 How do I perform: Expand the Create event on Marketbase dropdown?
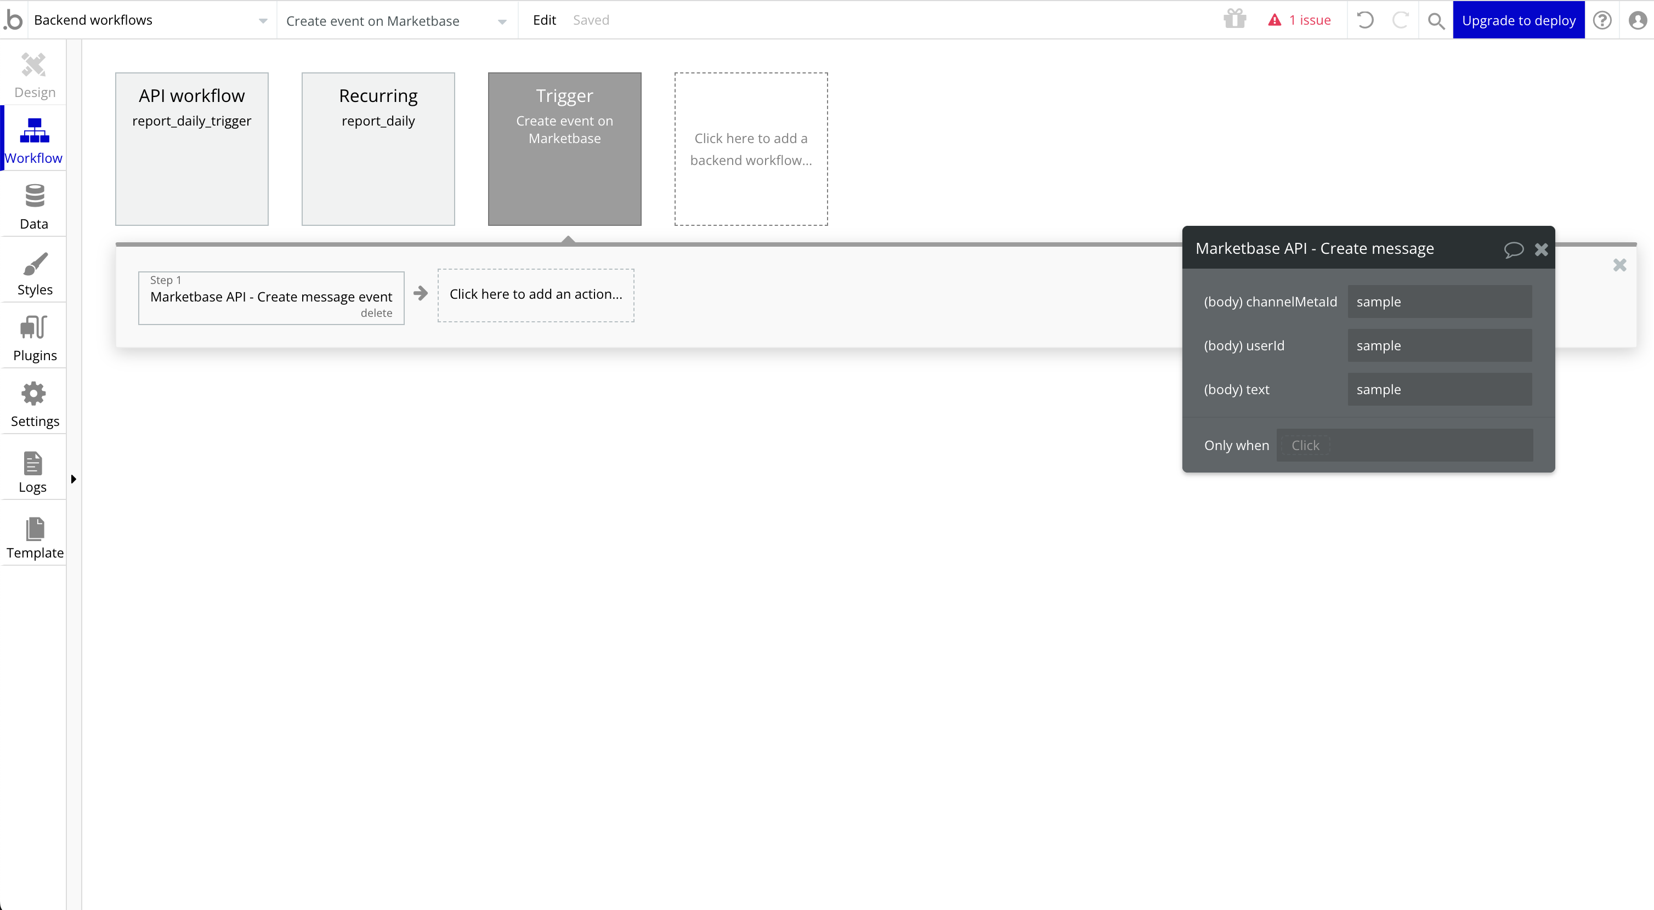(502, 21)
